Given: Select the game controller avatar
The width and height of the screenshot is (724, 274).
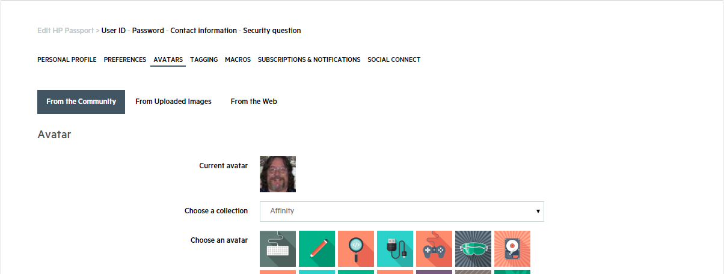Looking at the screenshot, I should pos(434,249).
